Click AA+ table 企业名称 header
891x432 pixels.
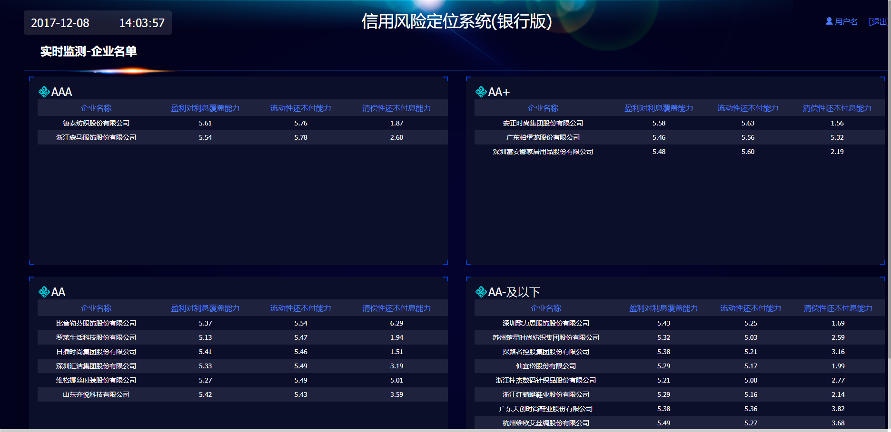[543, 108]
